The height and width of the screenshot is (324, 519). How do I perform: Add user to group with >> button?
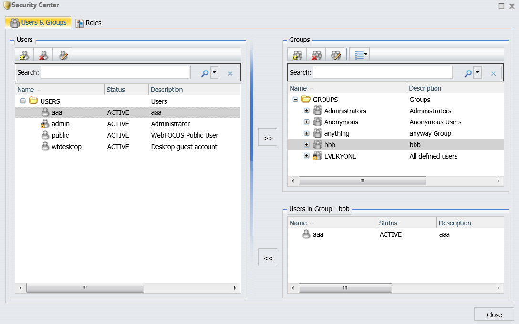click(x=268, y=137)
